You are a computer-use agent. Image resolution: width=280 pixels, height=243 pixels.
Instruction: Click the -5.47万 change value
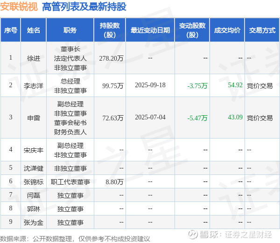coord(197,118)
